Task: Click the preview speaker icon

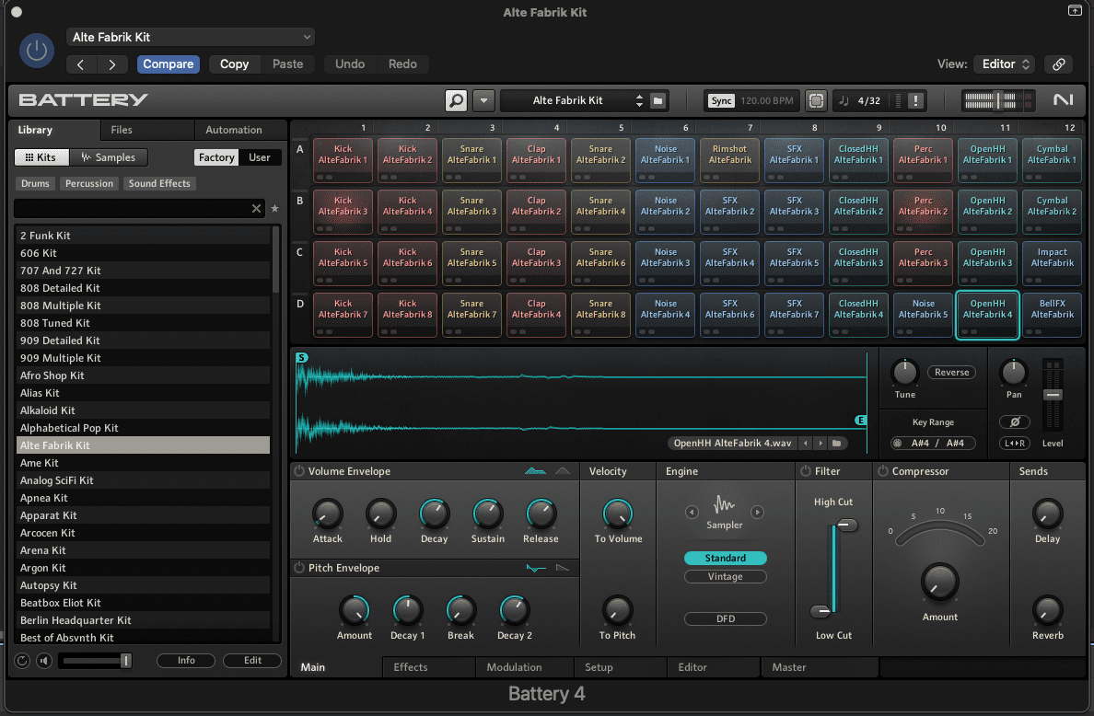Action: pos(44,660)
